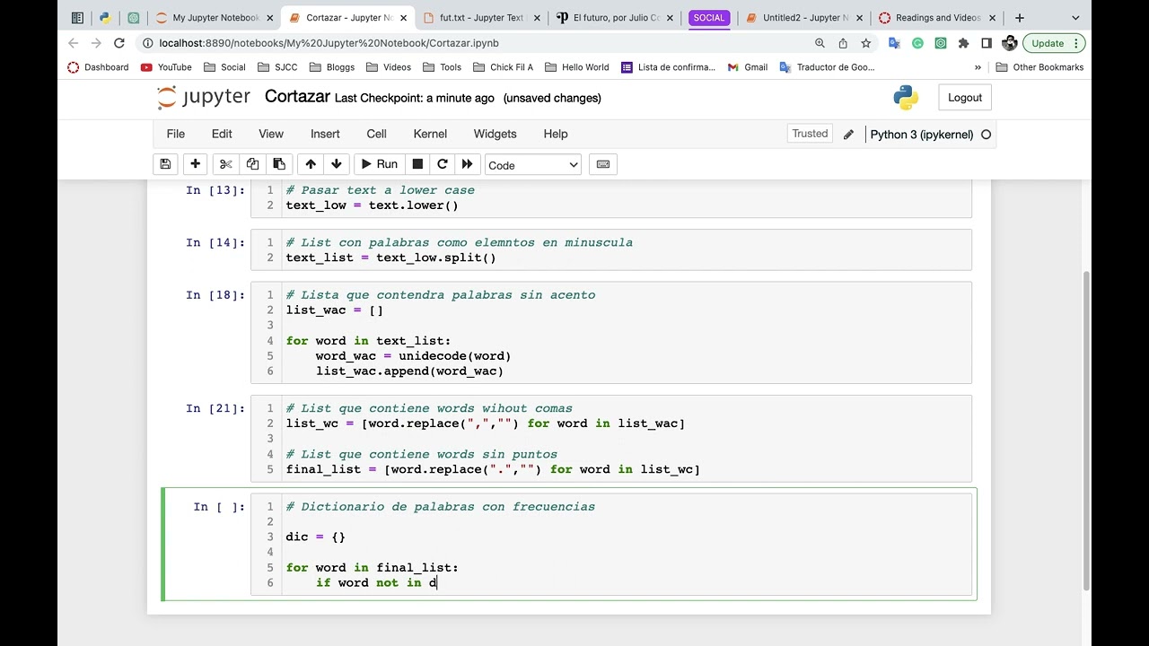Click the Python 3 (pykernel) kernel name
1149x646 pixels.
pos(921,135)
